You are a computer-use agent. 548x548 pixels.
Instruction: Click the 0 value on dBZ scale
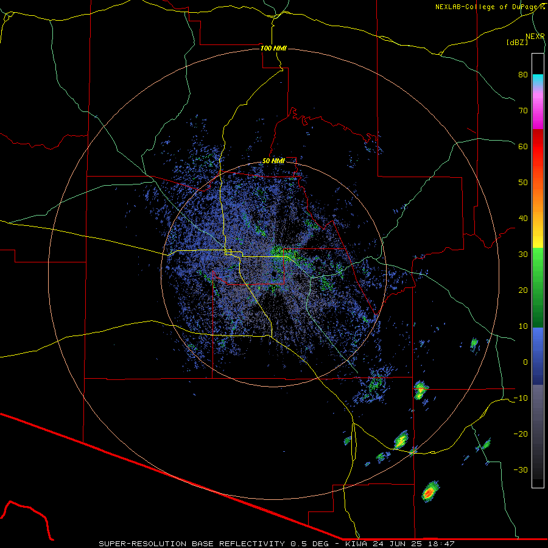(x=525, y=362)
